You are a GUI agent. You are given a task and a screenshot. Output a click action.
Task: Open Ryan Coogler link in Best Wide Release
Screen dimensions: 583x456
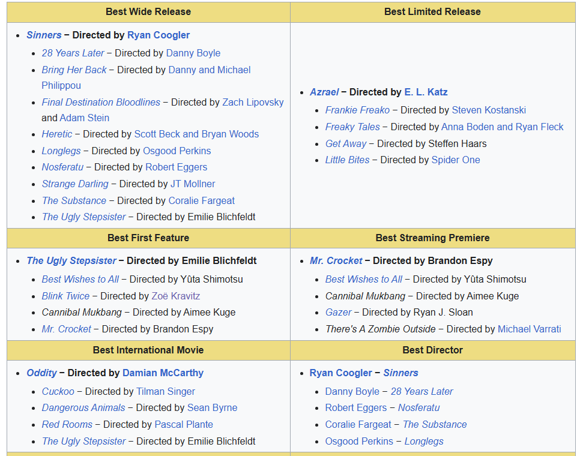(x=159, y=35)
